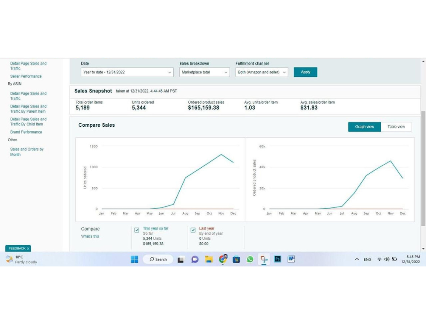Uncheck the "Last year" comparison checkbox
The image size is (426, 320).
193,230
